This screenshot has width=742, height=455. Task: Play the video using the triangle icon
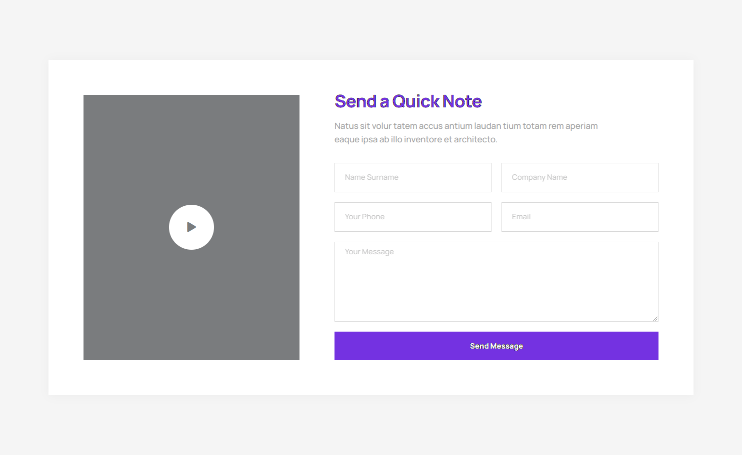point(191,227)
